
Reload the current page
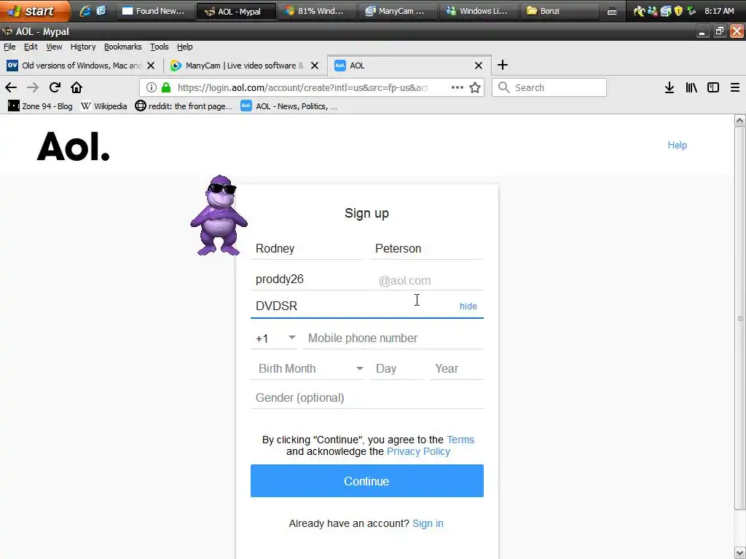55,87
